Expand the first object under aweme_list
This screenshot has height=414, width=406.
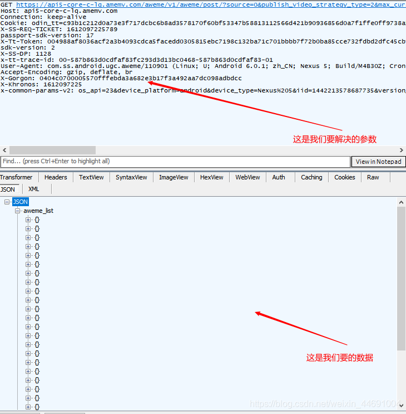coord(28,220)
